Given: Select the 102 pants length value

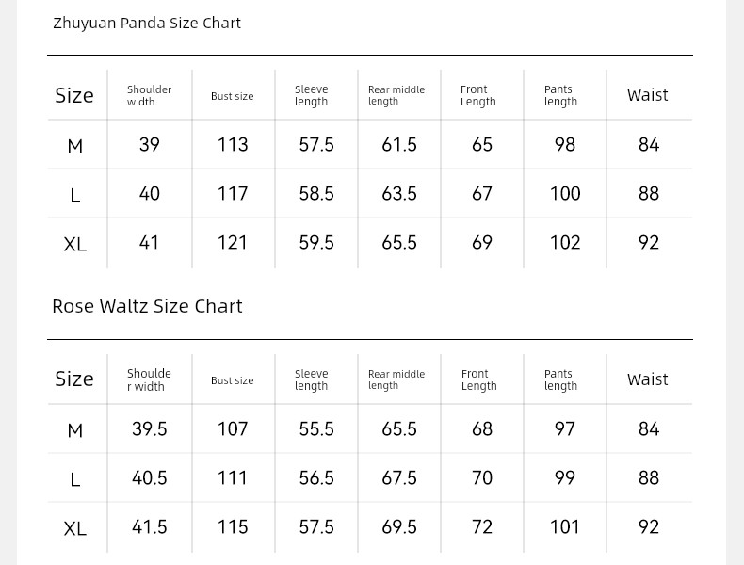Looking at the screenshot, I should coord(565,242).
